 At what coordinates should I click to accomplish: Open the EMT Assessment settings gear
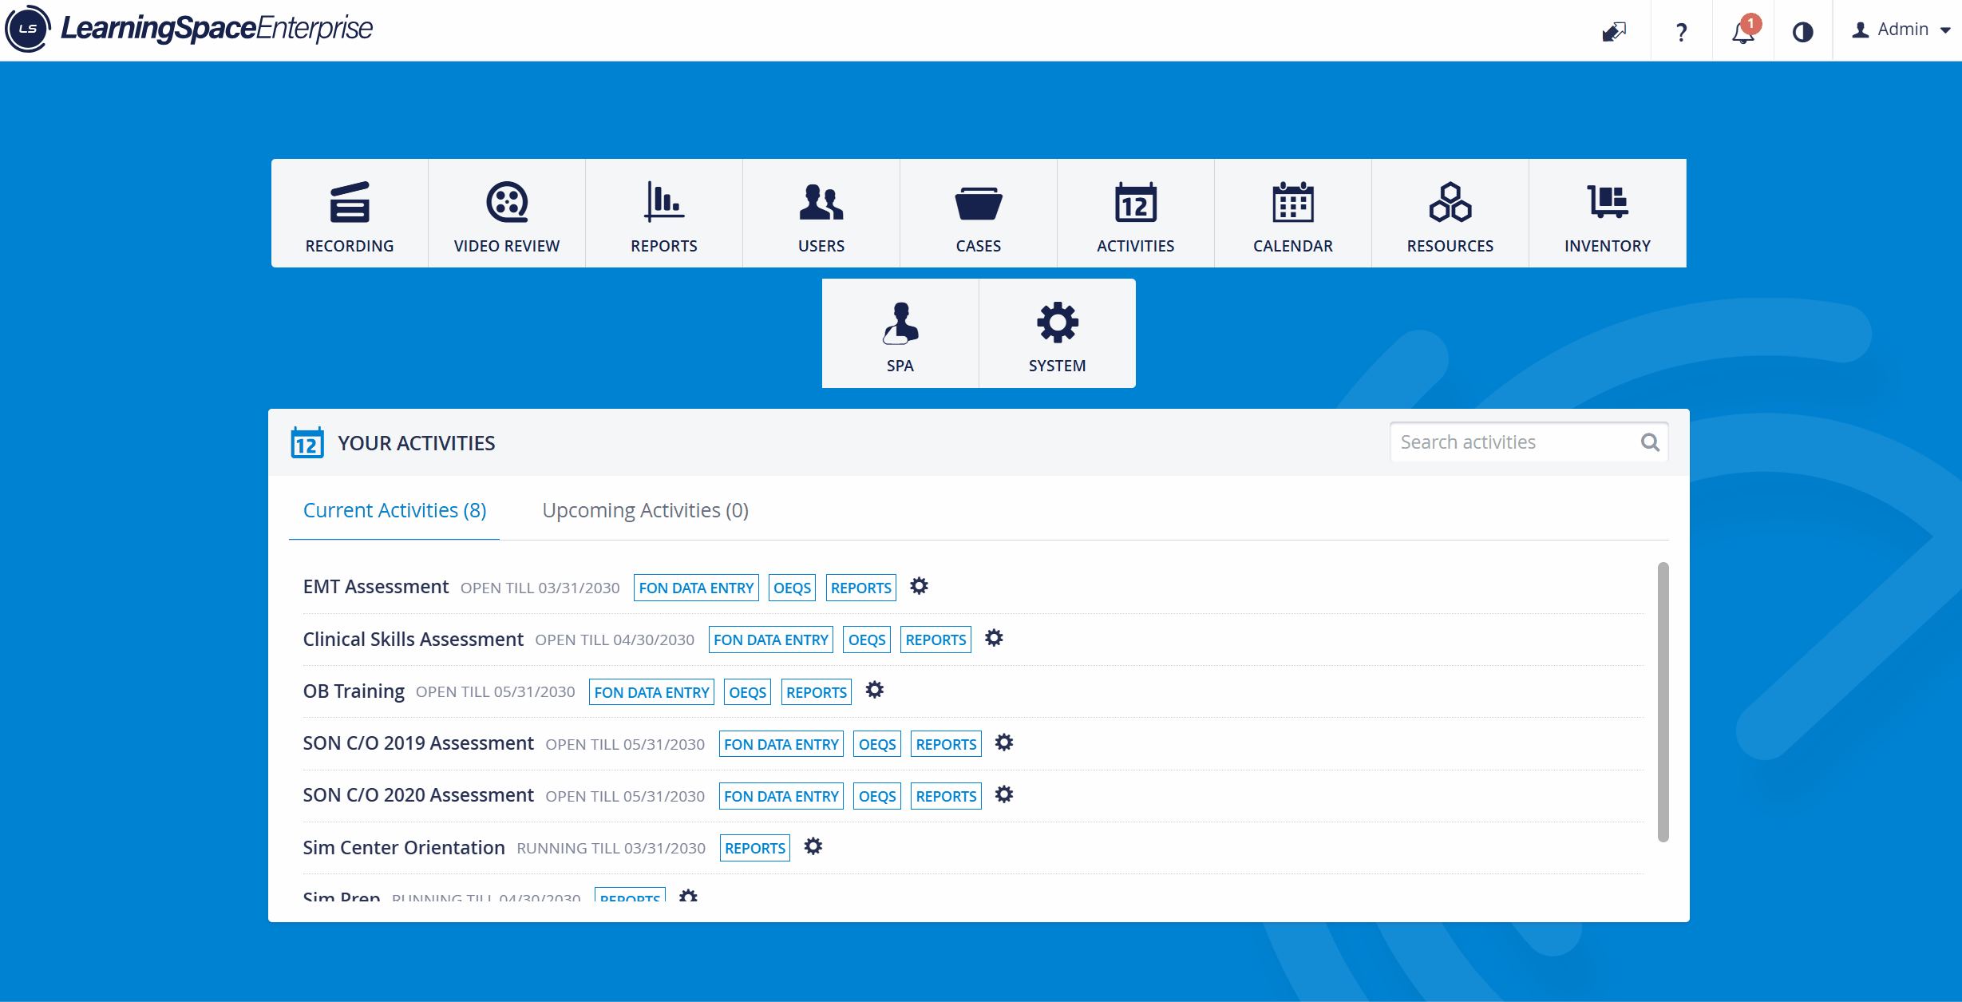[x=920, y=586]
